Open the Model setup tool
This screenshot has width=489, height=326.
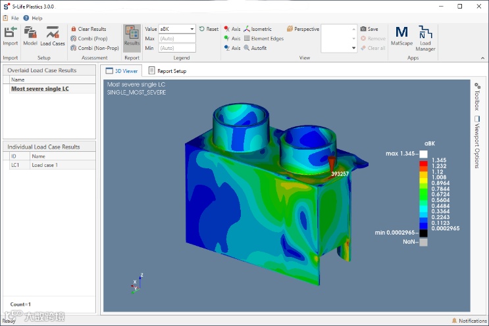30,36
